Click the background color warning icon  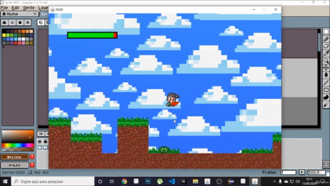(x=32, y=165)
